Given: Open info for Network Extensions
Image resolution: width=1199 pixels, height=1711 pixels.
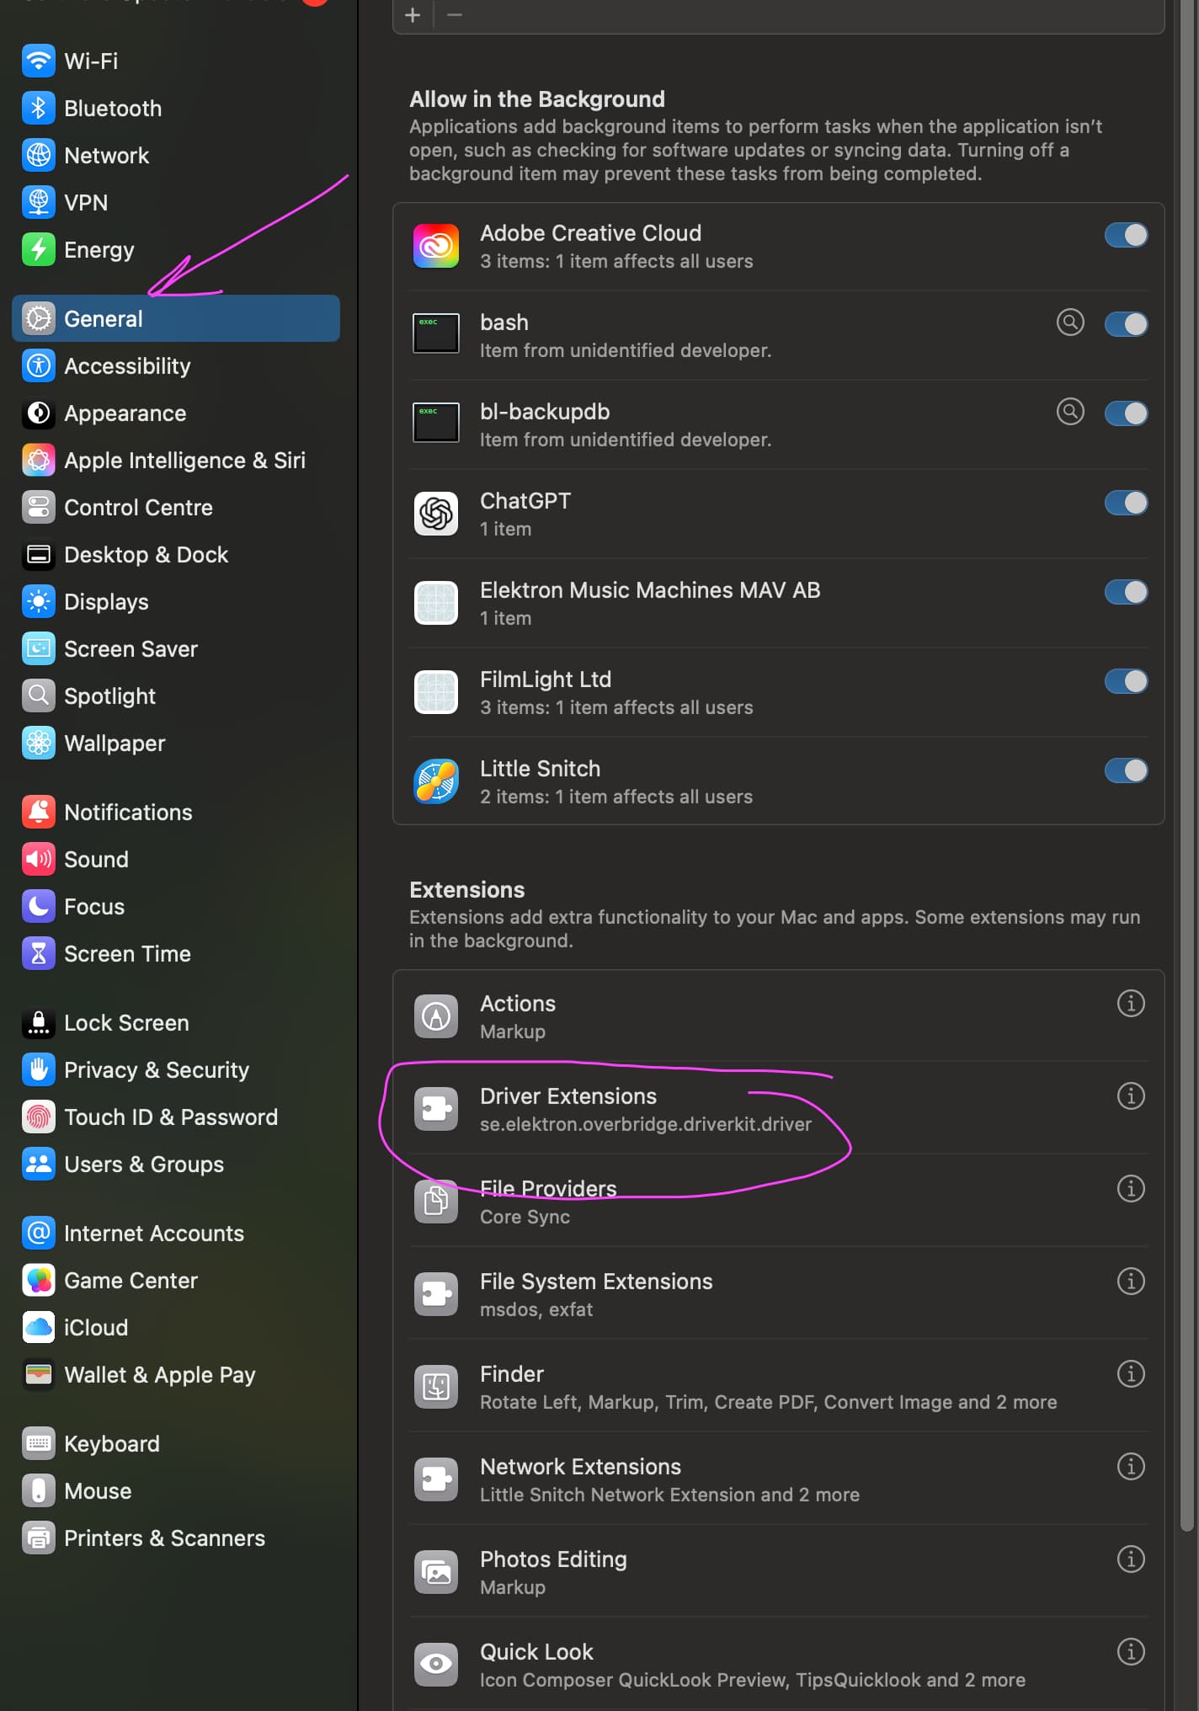Looking at the screenshot, I should pos(1130,1466).
